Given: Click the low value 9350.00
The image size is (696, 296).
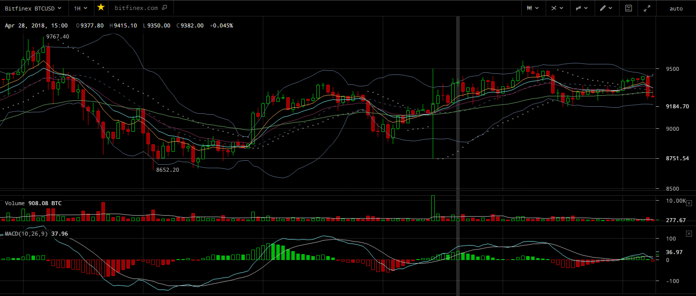Looking at the screenshot, I should [158, 25].
